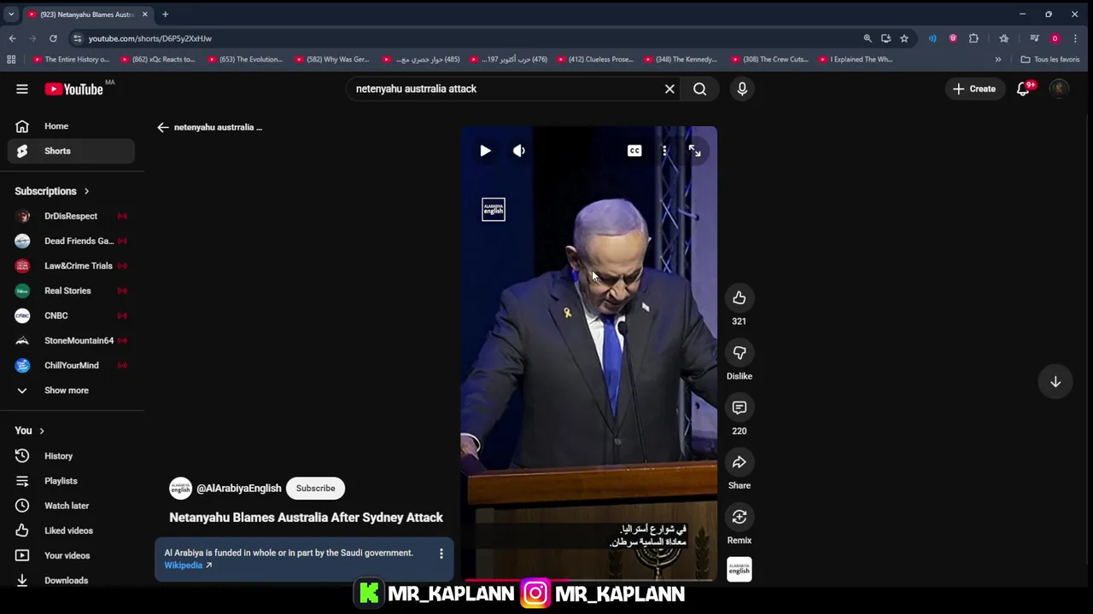This screenshot has height=614, width=1093.
Task: Expand the Subscriptions section chevron
Action: click(86, 191)
